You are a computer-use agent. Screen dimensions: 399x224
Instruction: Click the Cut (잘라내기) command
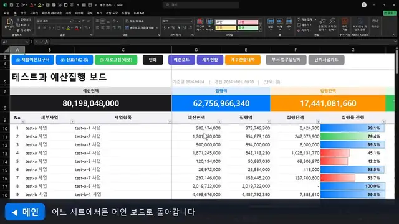pyautogui.click(x=24, y=19)
